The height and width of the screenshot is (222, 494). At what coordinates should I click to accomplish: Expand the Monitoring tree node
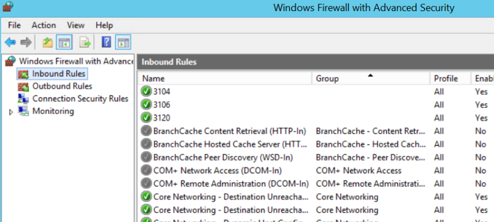coord(11,112)
